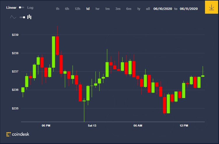Select the 1y time range
The width and height of the screenshot is (219, 144).
point(139,9)
